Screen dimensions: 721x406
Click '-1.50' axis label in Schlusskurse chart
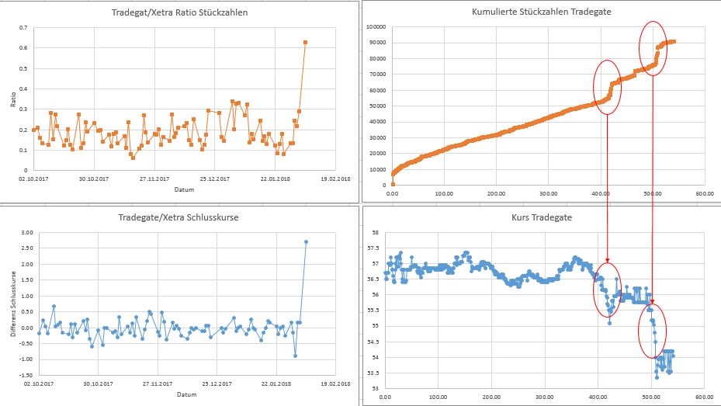point(26,375)
